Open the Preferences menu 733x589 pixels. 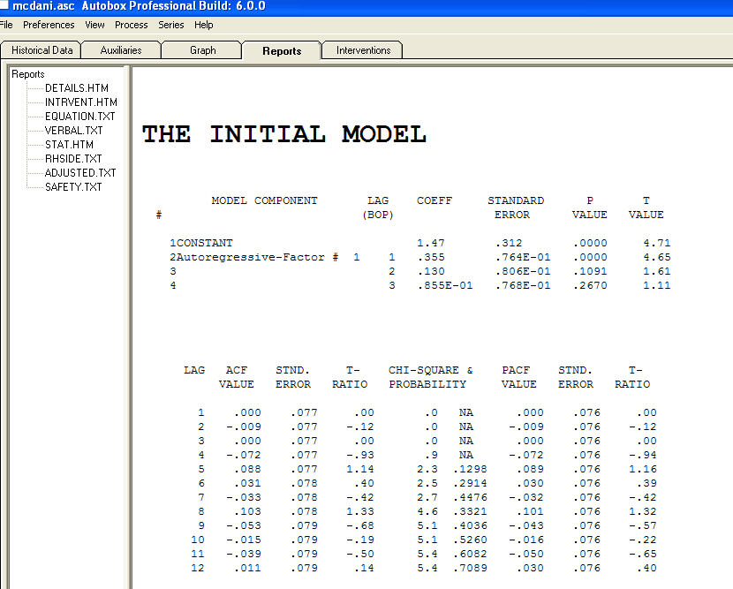pyautogui.click(x=49, y=25)
